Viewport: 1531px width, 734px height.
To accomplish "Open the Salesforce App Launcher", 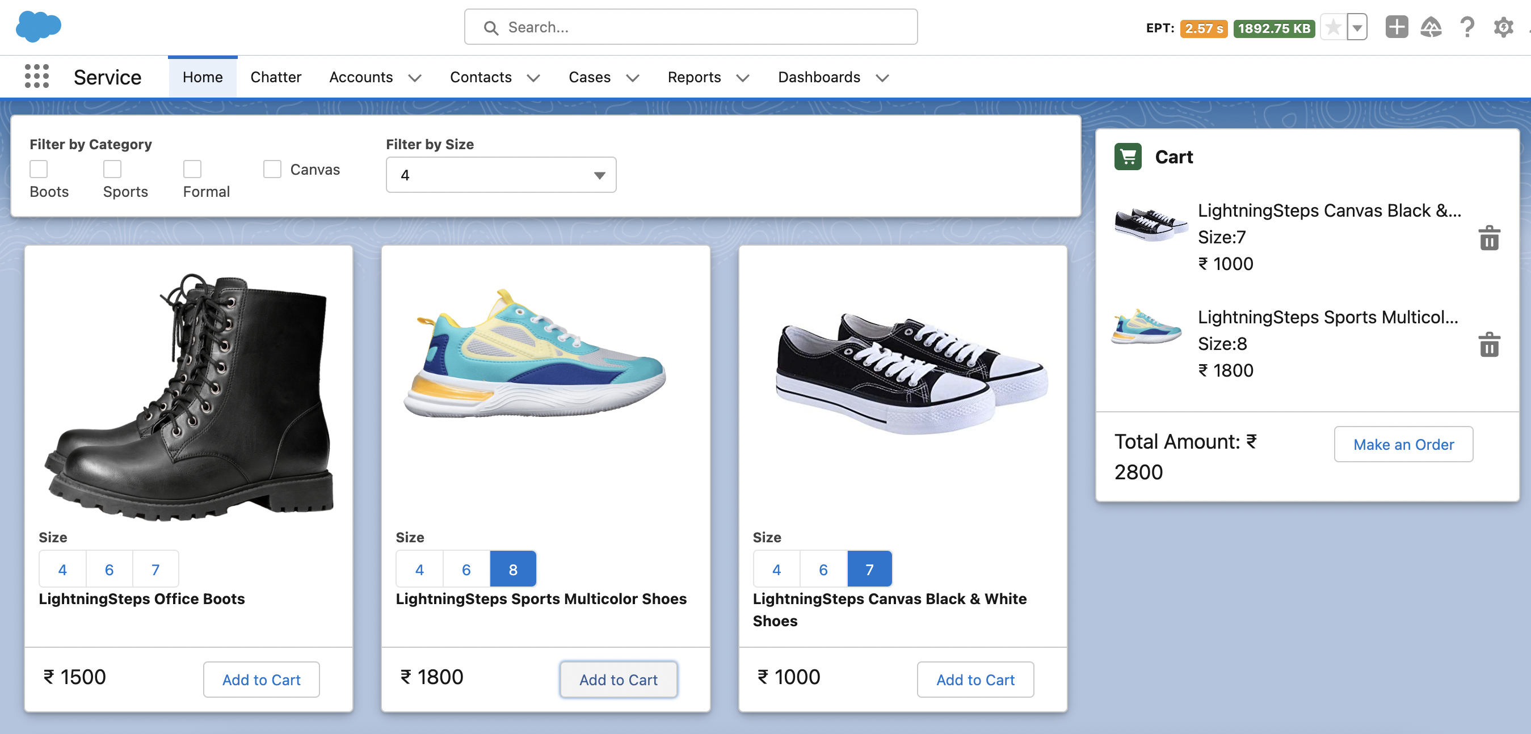I will click(36, 76).
